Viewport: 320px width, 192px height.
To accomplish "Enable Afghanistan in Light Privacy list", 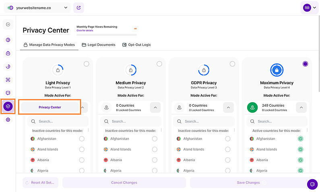I will pos(82,139).
